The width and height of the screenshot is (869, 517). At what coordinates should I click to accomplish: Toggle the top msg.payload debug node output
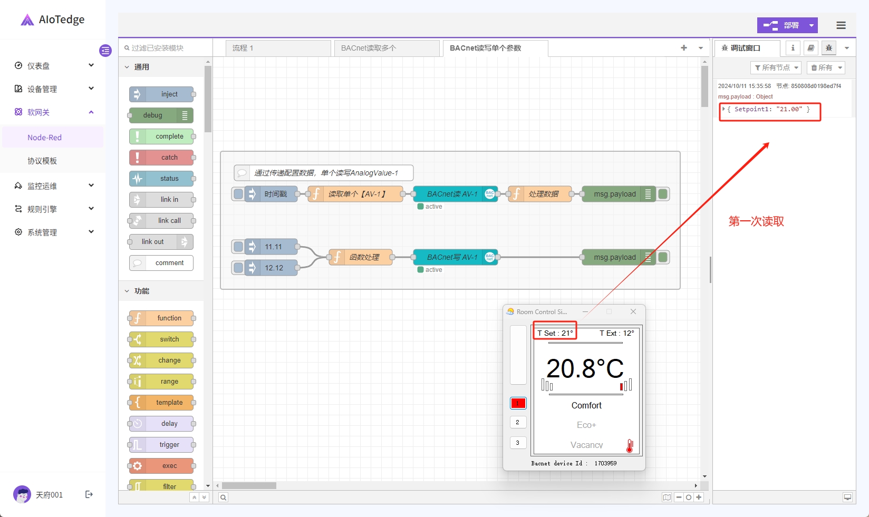coord(663,194)
